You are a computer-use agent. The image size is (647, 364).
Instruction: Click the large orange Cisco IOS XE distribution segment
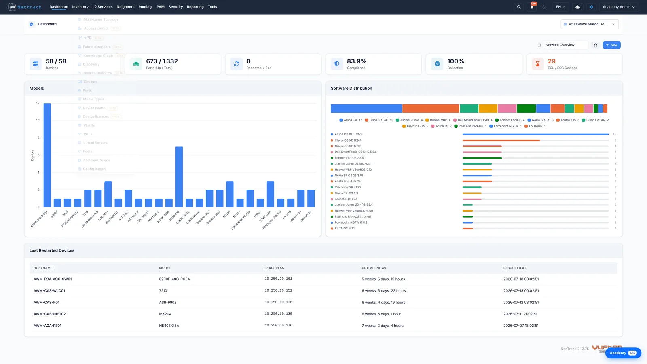pyautogui.click(x=431, y=108)
